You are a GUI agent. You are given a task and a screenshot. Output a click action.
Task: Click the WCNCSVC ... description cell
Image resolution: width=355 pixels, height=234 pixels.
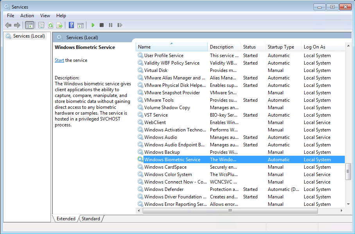click(x=224, y=182)
